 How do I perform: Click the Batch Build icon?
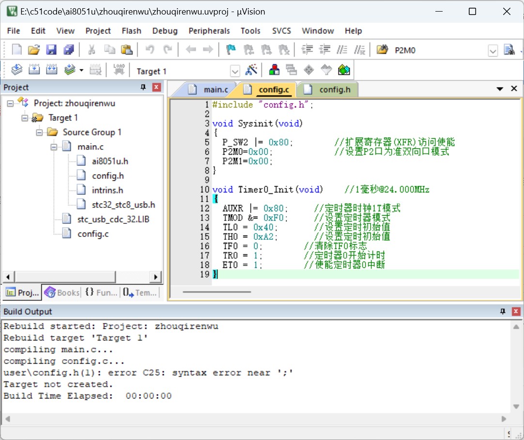70,70
